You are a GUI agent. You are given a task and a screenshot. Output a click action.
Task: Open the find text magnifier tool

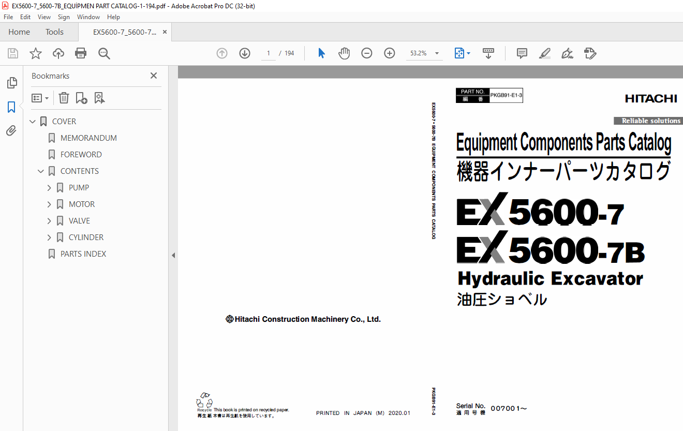[104, 53]
